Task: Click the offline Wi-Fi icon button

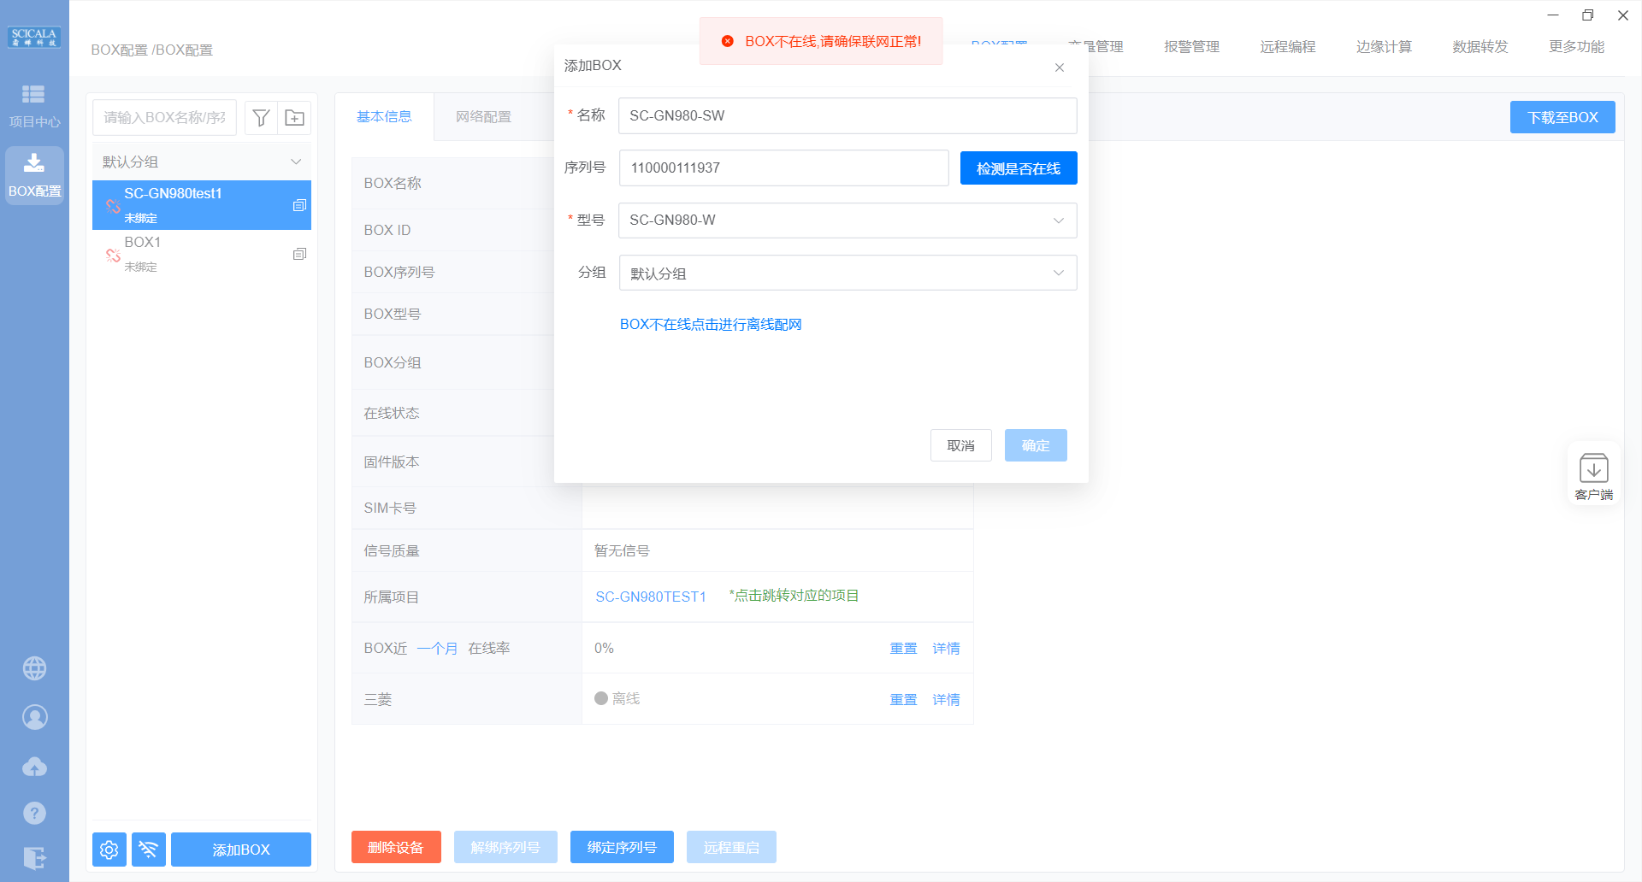Action: tap(149, 850)
